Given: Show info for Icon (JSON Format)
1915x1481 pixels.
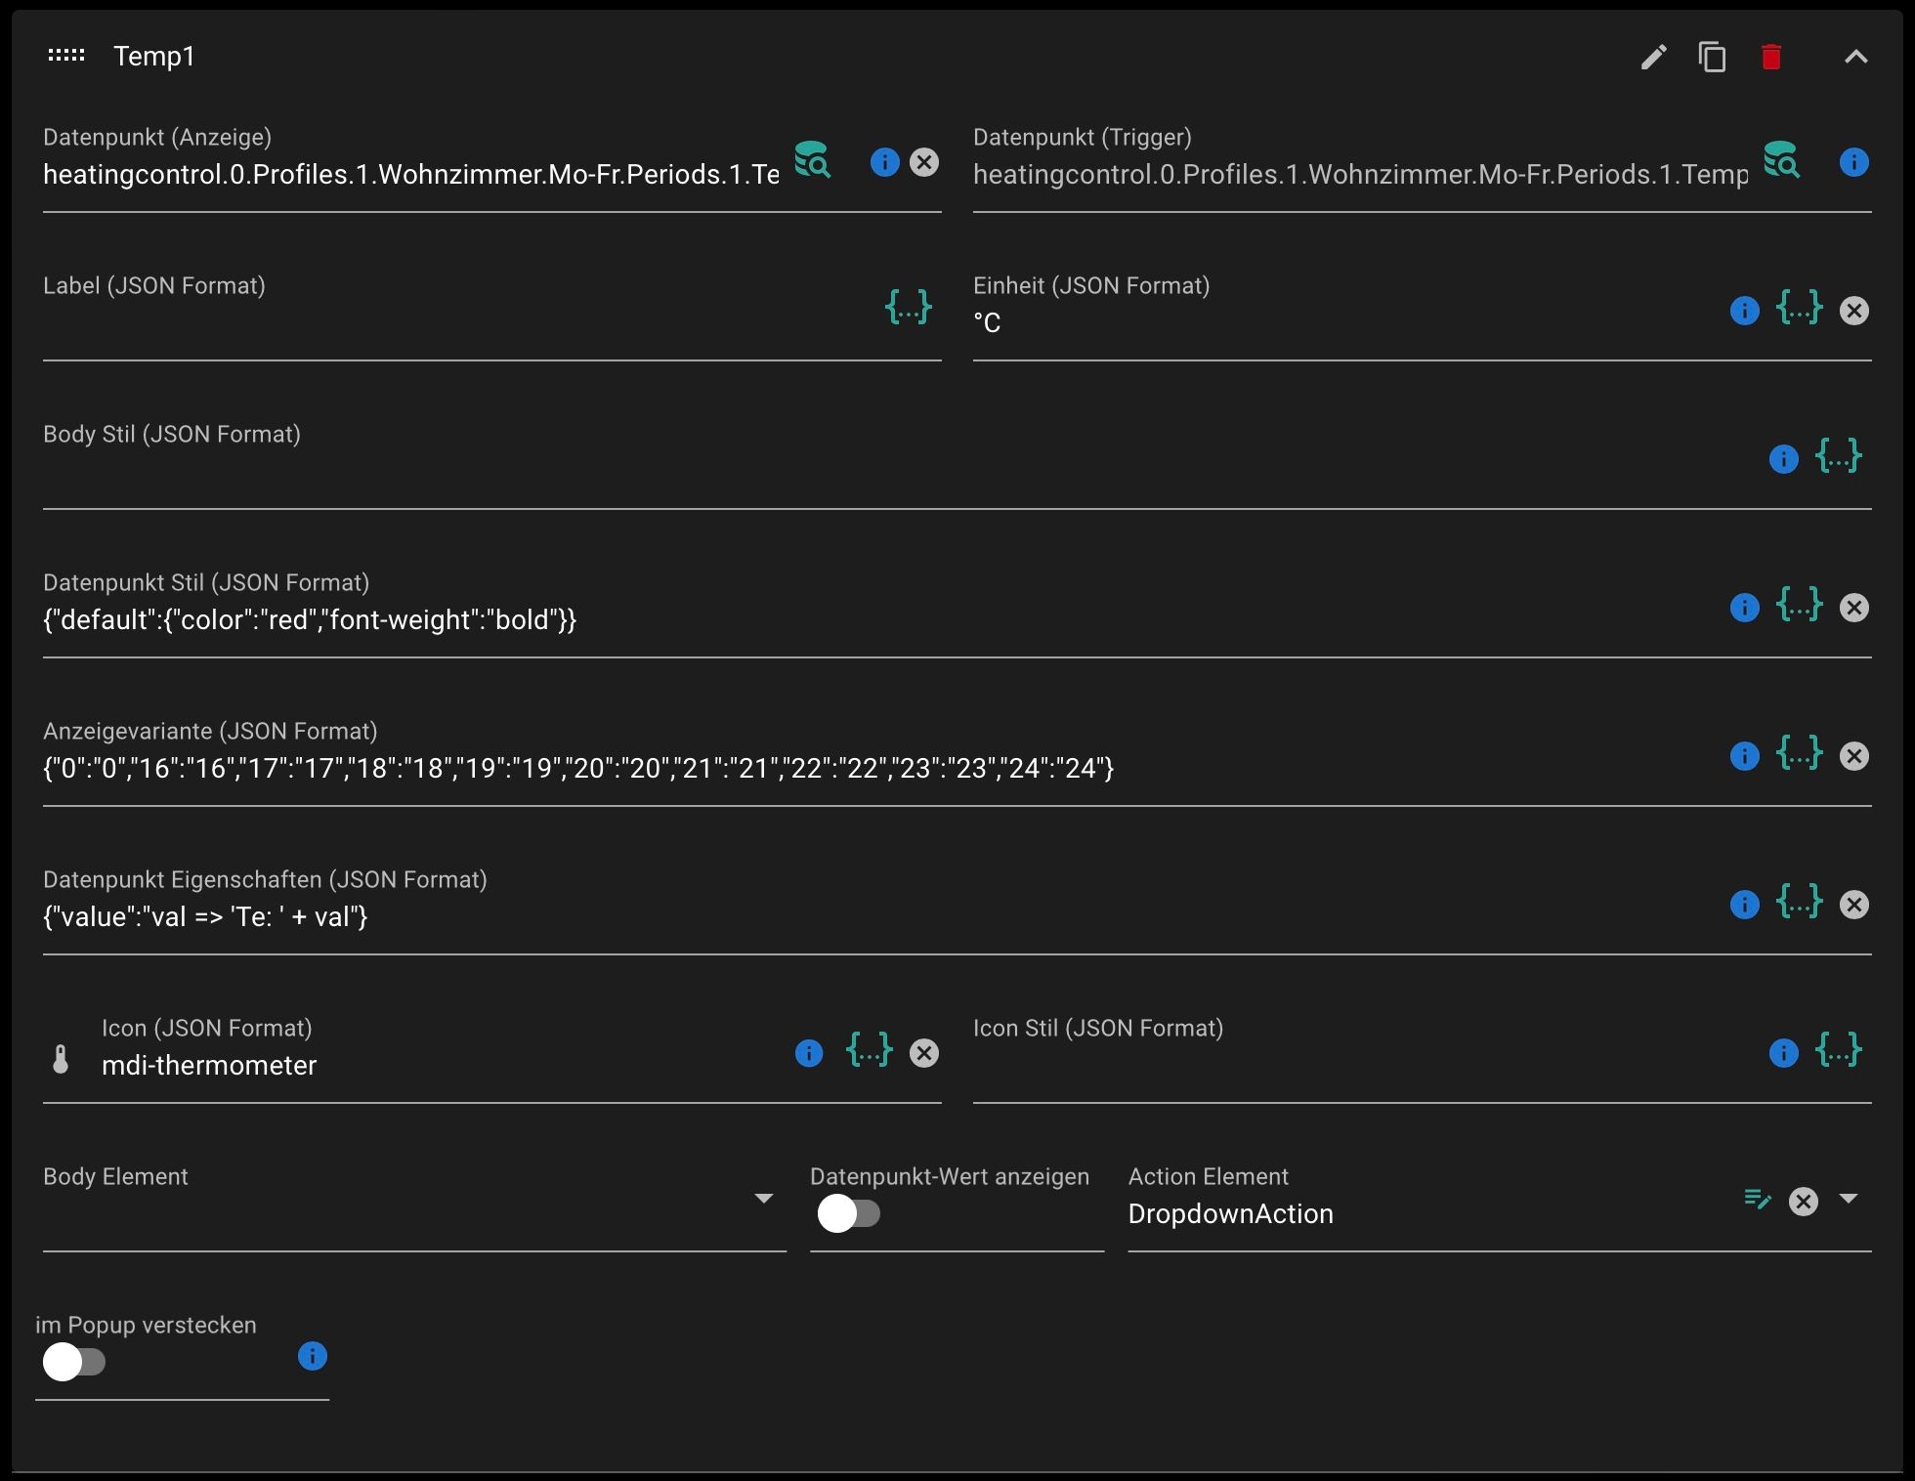Looking at the screenshot, I should [808, 1053].
